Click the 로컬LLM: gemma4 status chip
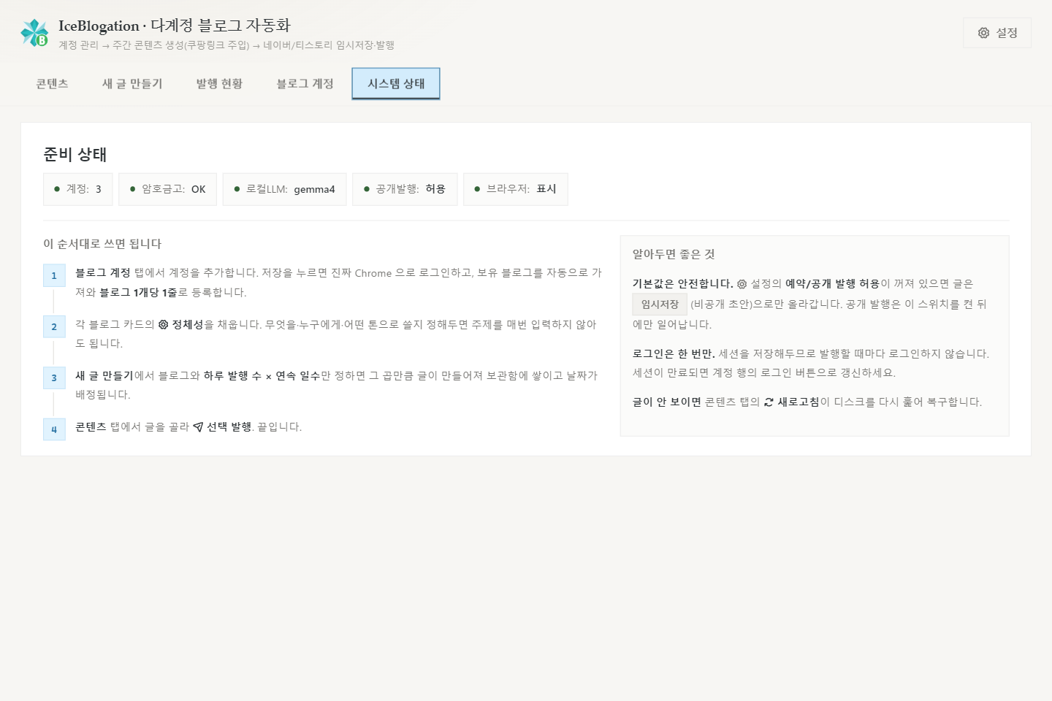Screen dimensions: 1052x701 [284, 189]
